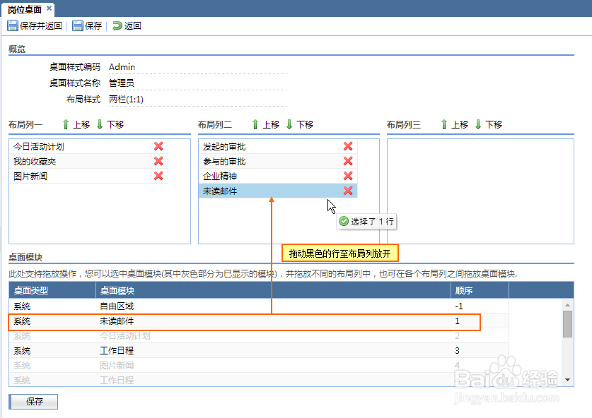Screen dimensions: 592x418
Task: Click the 桌面类型 column header
Action: [x=52, y=291]
